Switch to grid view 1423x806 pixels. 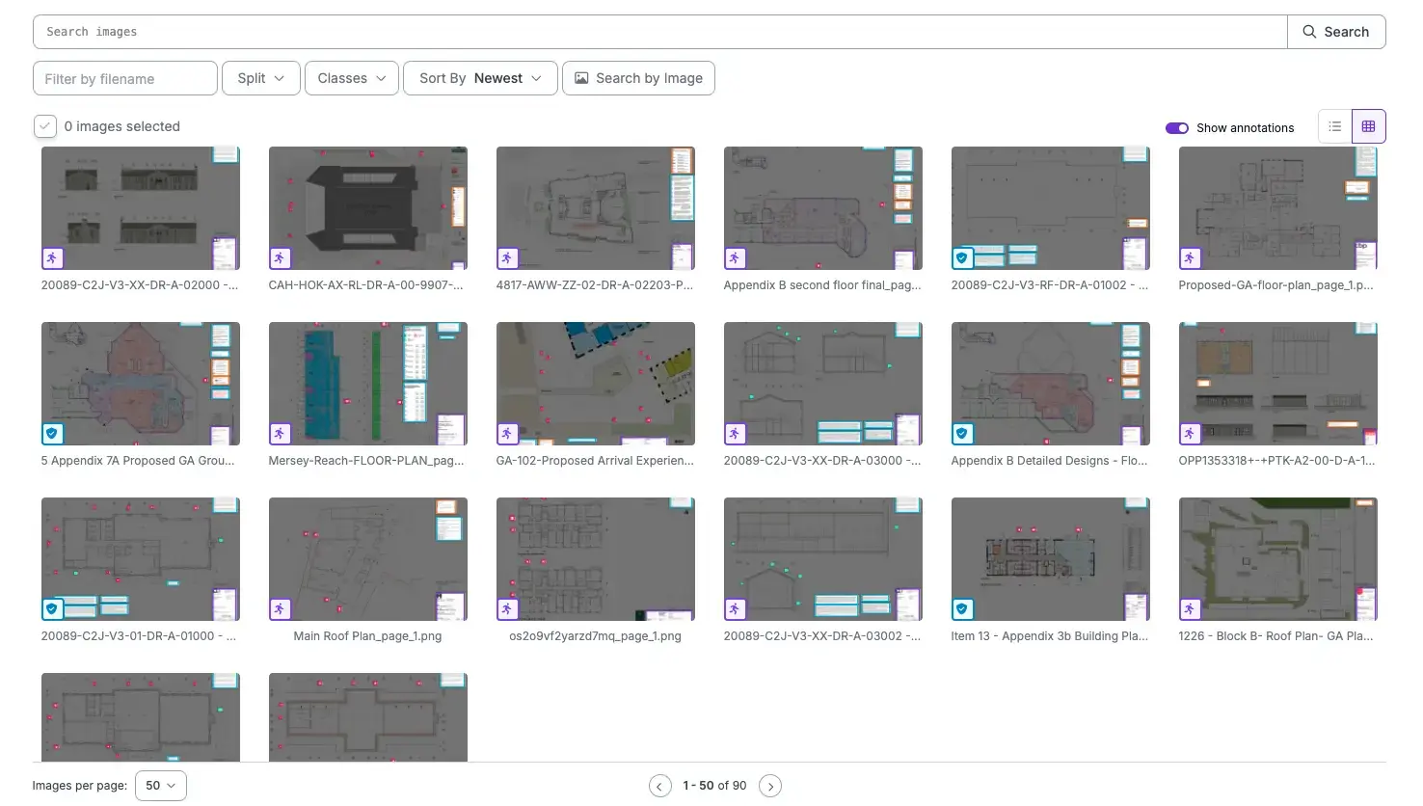click(1369, 126)
